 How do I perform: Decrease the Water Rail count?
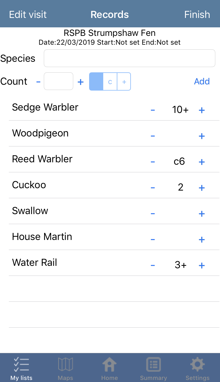153,266
